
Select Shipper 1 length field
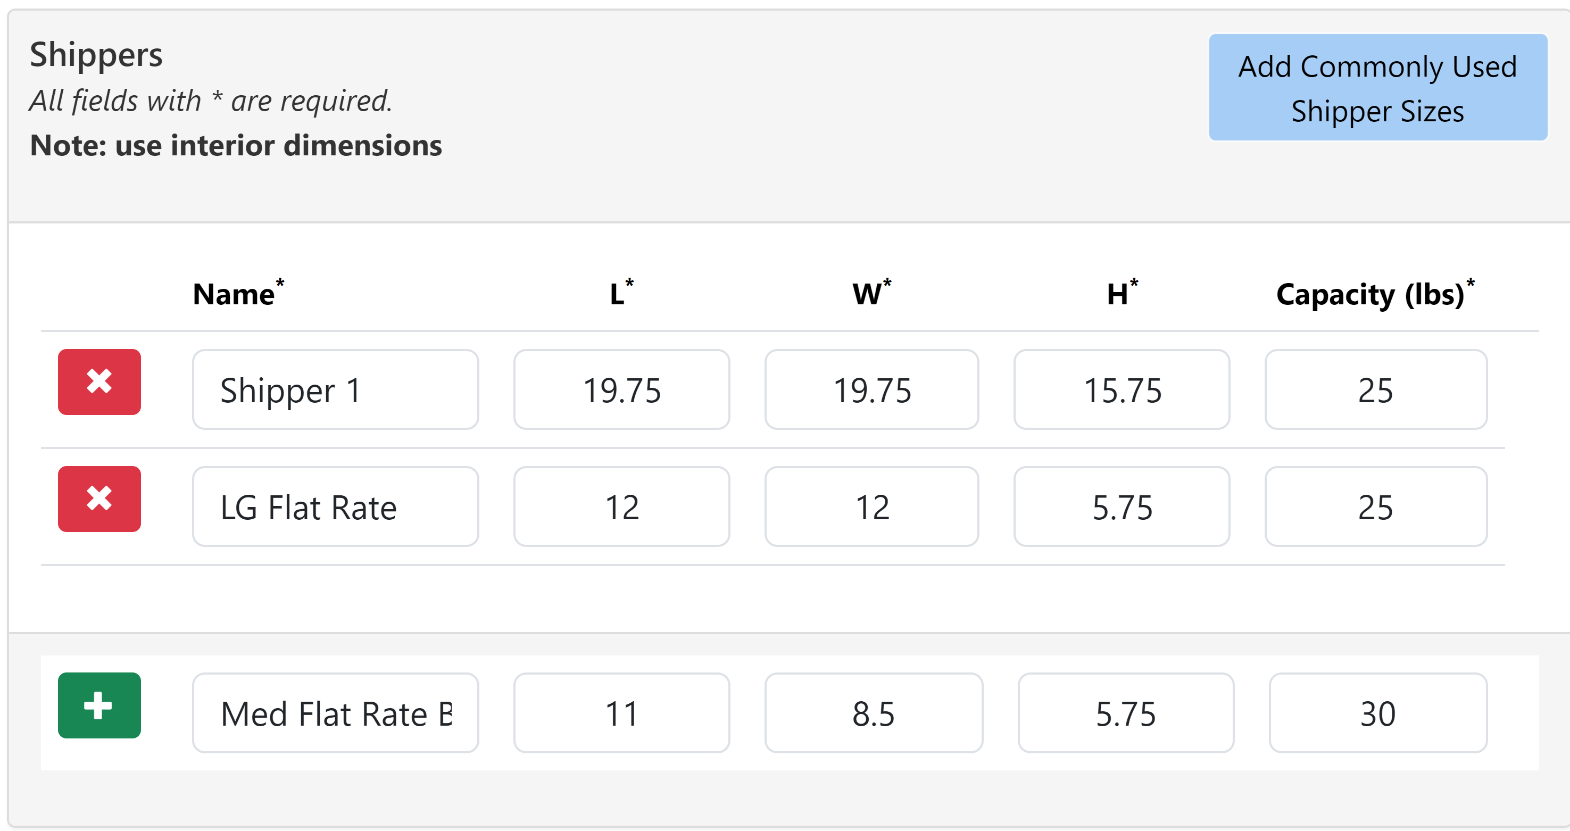tap(621, 390)
